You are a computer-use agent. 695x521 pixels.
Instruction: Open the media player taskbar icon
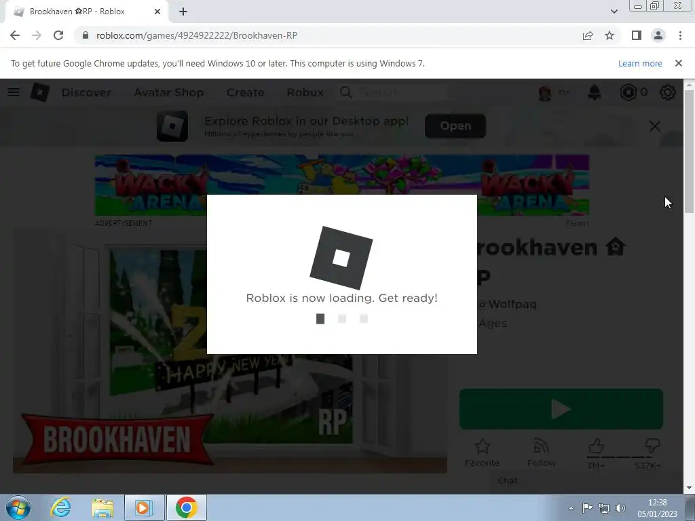tap(144, 507)
